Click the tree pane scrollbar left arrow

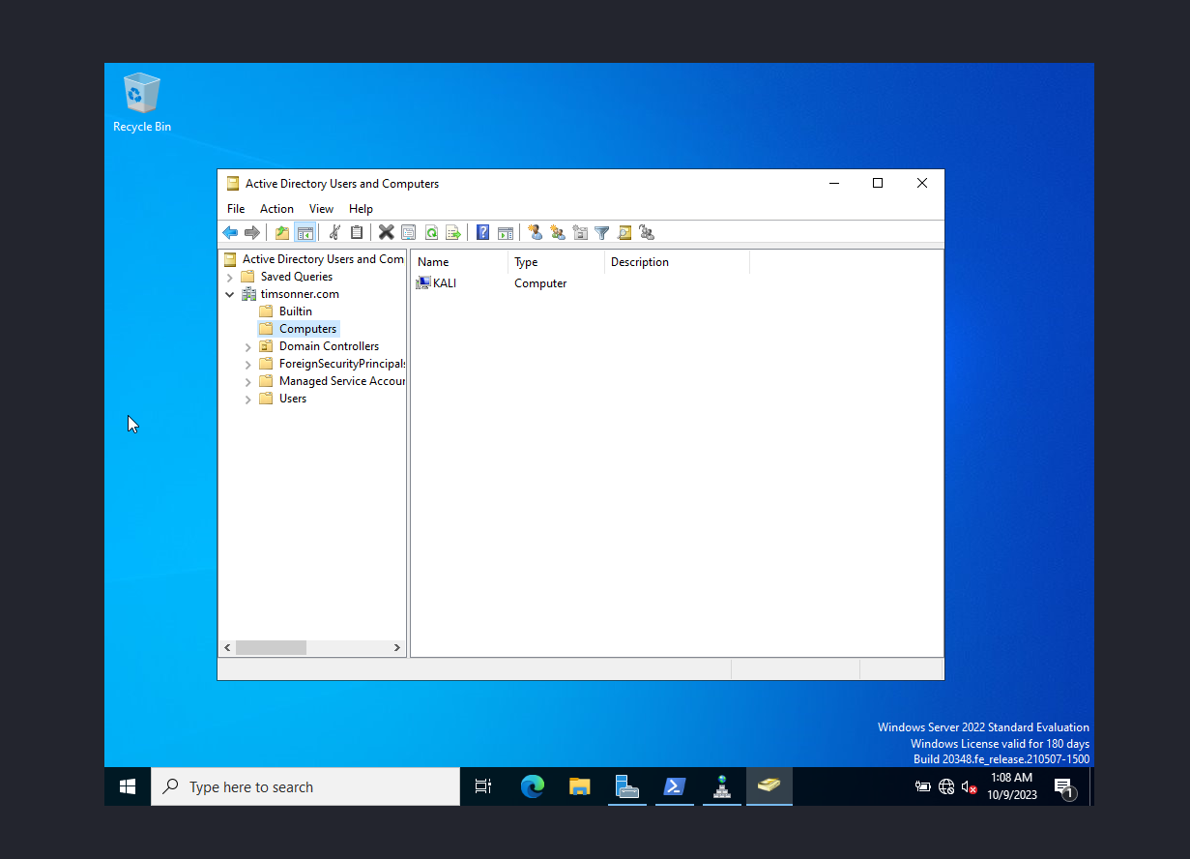point(227,648)
